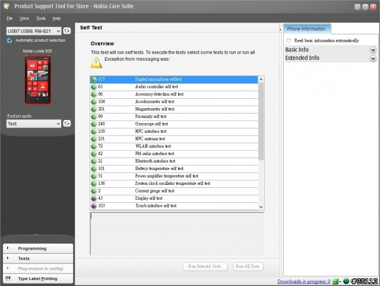Refresh the USB connection list icon

pos(66,31)
